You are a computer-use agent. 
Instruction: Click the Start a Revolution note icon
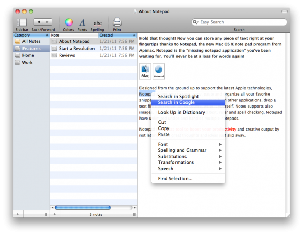54,49
